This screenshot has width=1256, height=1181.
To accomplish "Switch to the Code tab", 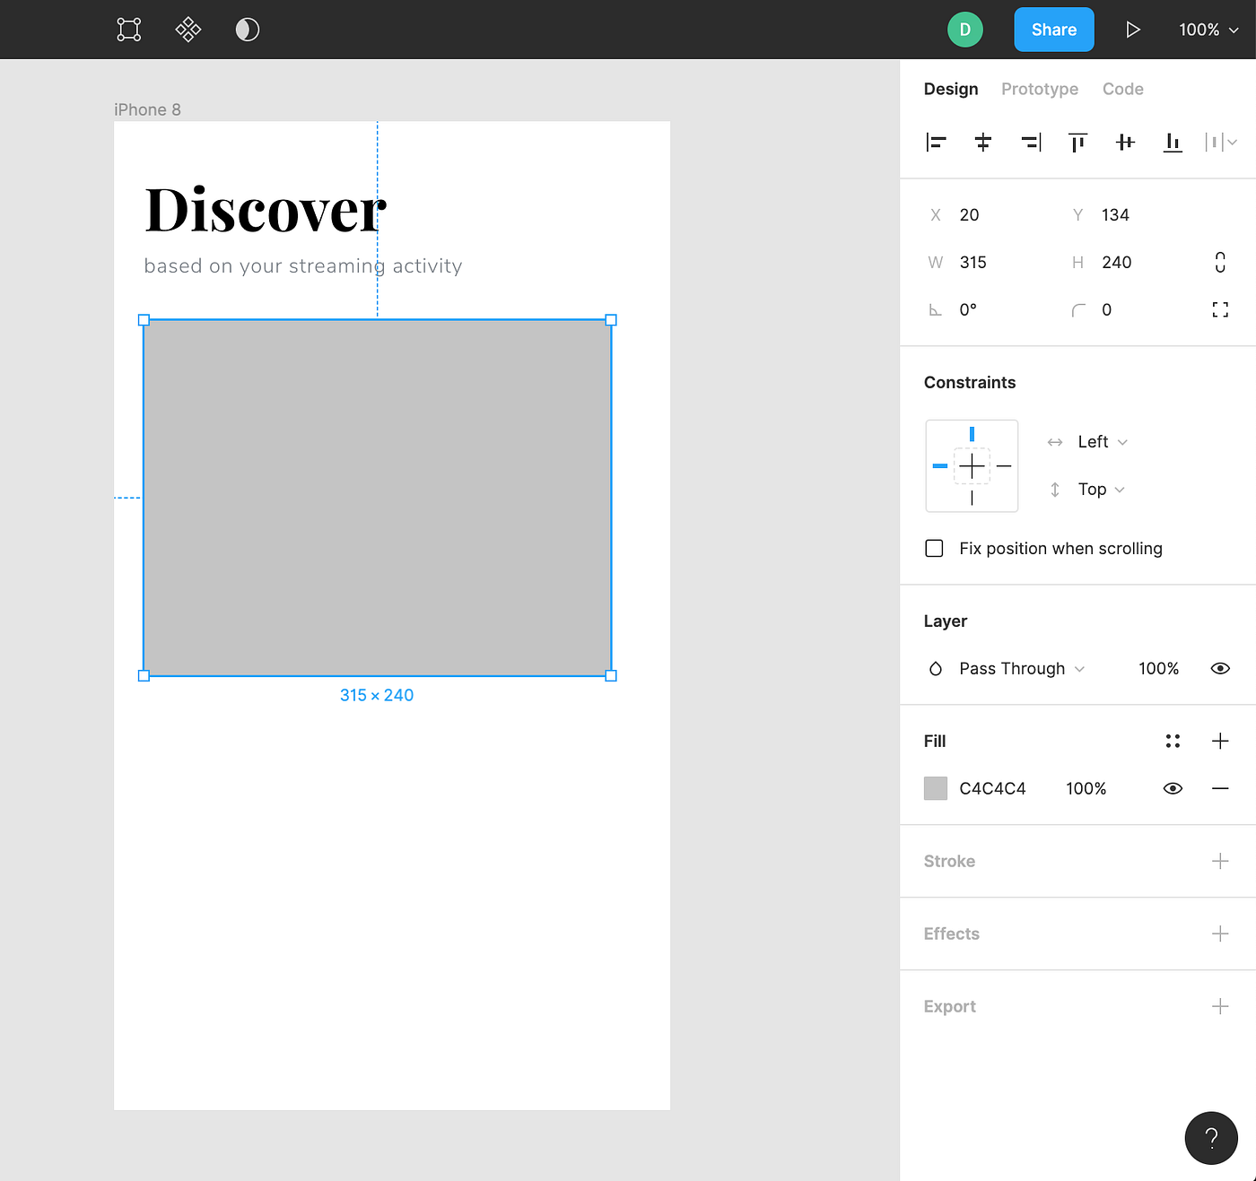I will (1123, 89).
